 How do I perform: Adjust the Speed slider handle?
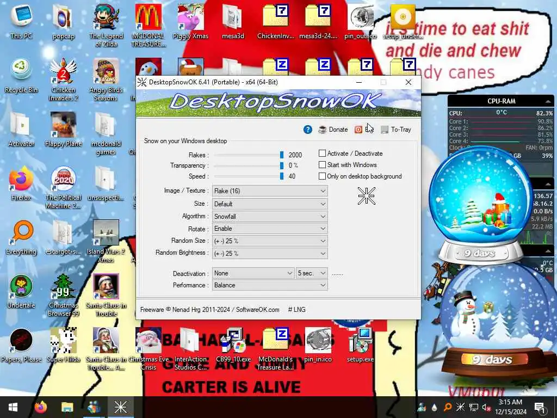click(x=282, y=176)
